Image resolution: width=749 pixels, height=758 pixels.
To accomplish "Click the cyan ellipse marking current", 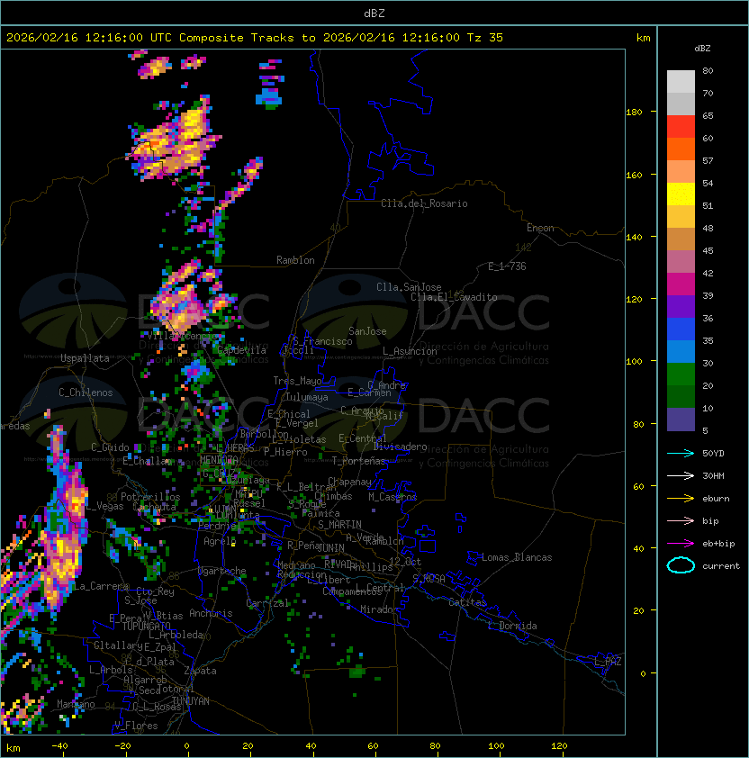I will (x=681, y=565).
